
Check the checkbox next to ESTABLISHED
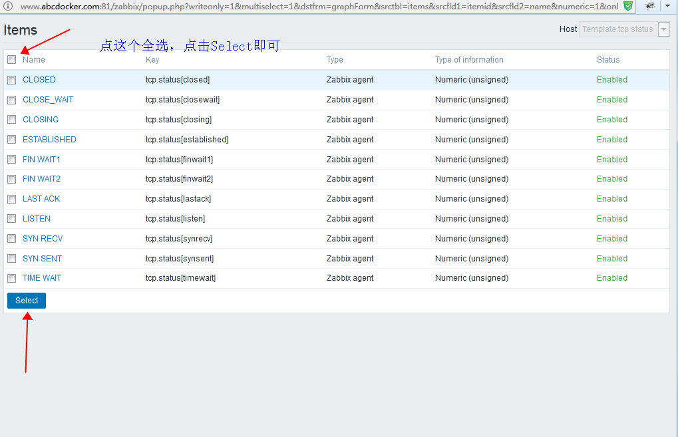(11, 140)
